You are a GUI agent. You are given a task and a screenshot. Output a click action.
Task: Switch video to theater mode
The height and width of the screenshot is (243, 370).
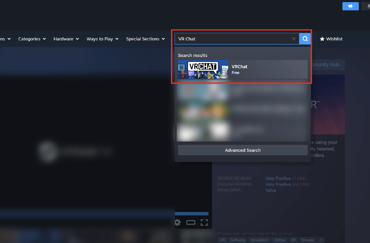click(x=191, y=223)
